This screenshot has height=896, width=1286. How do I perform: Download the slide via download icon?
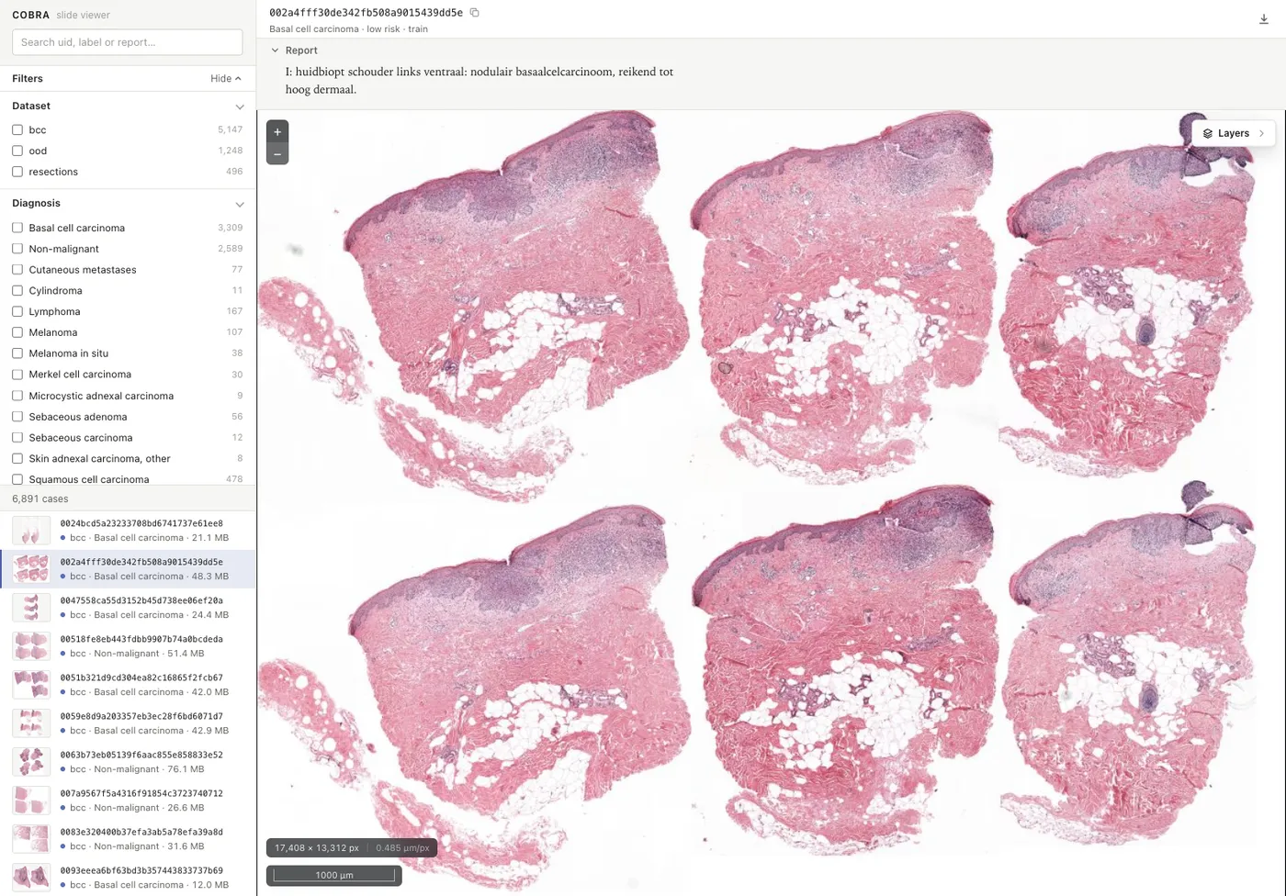point(1263,19)
